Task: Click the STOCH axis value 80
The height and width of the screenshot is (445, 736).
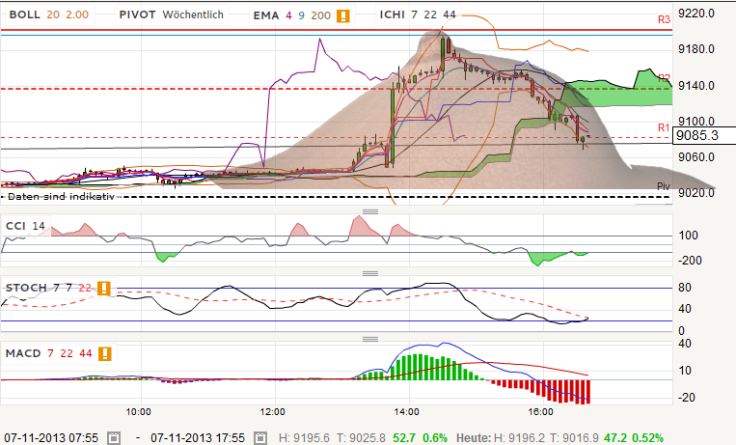Action: pyautogui.click(x=685, y=287)
